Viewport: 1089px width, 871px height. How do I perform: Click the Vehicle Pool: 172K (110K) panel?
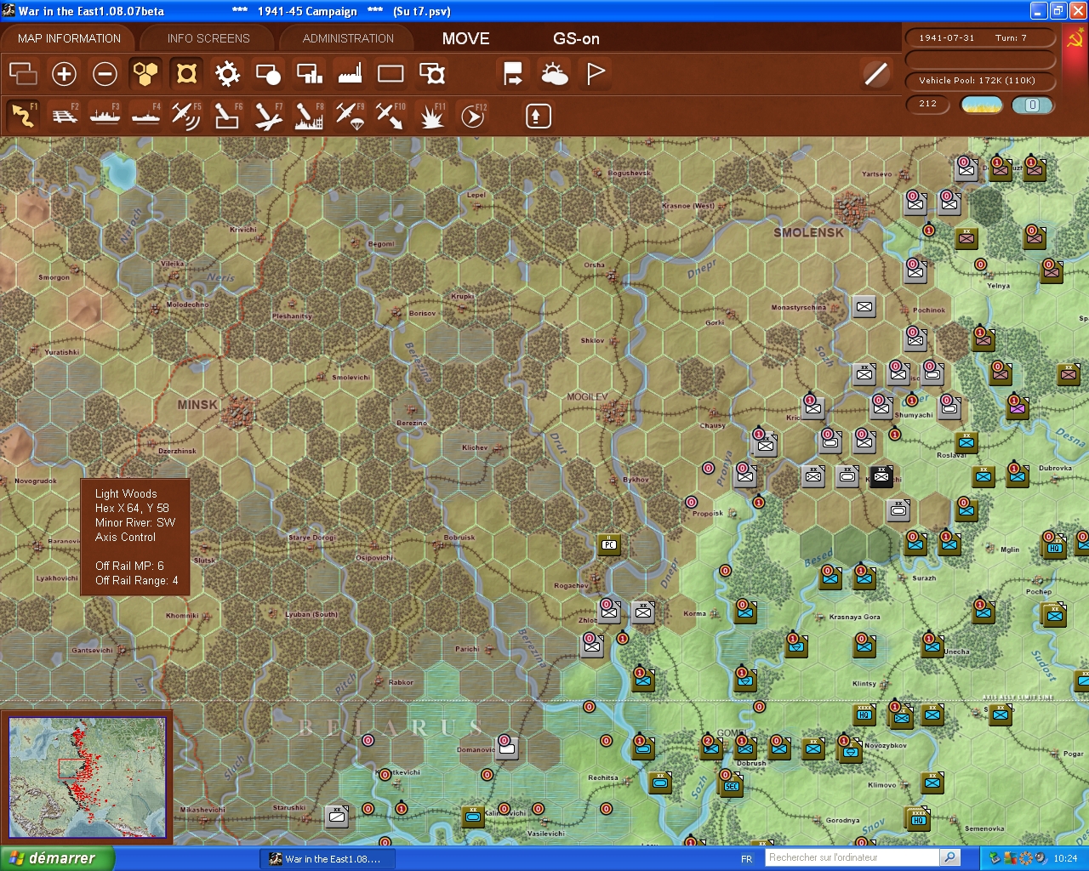pos(981,81)
